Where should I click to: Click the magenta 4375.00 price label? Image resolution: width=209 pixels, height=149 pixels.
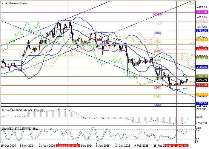coord(202,12)
